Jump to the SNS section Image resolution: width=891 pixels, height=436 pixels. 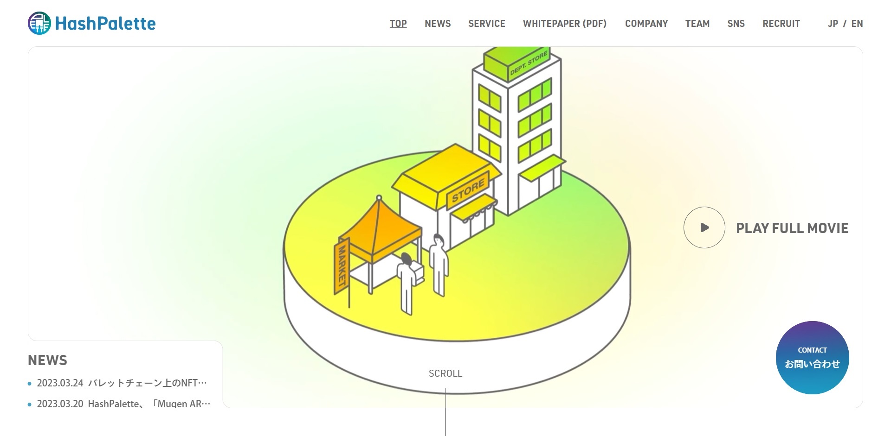pos(736,24)
